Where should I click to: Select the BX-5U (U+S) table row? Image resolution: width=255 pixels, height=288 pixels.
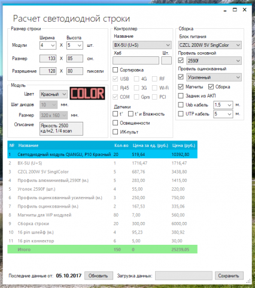[x=102, y=163]
